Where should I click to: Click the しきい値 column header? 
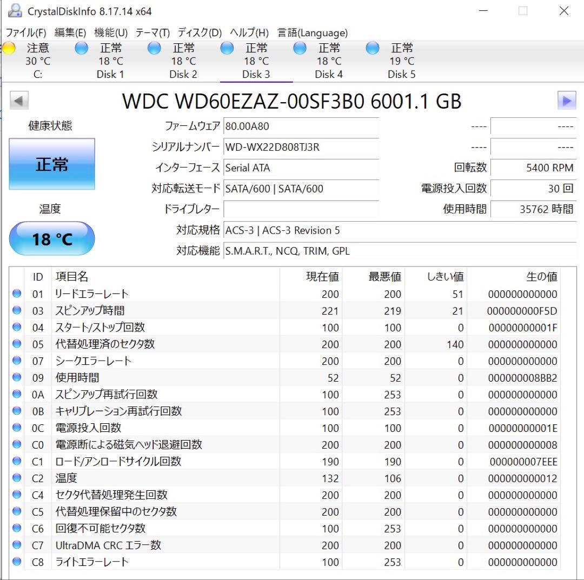pyautogui.click(x=436, y=277)
